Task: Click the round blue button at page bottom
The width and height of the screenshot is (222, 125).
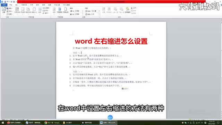Action: click(110, 117)
